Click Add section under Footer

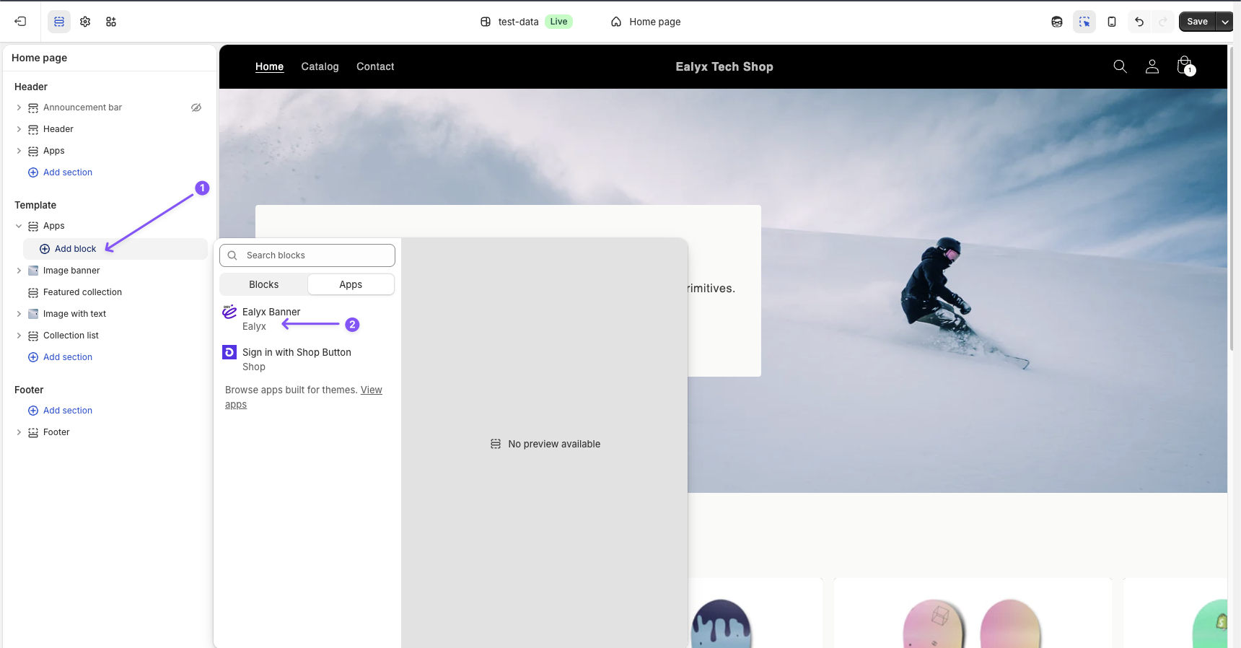(x=67, y=411)
